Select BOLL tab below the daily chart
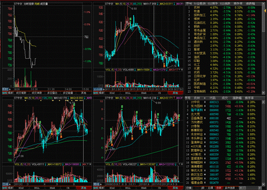This screenshot has height=190, width=267. 37,188
